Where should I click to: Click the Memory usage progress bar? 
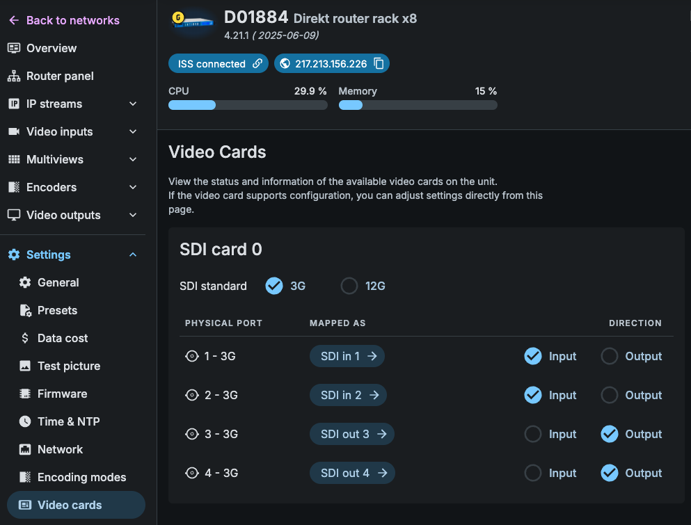(418, 105)
